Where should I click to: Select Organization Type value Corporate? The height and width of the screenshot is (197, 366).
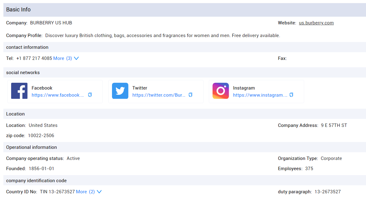pos(331,158)
